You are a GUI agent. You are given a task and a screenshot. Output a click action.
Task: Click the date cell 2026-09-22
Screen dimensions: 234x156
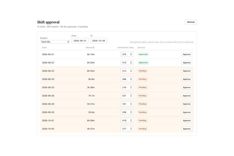pyautogui.click(x=48, y=62)
